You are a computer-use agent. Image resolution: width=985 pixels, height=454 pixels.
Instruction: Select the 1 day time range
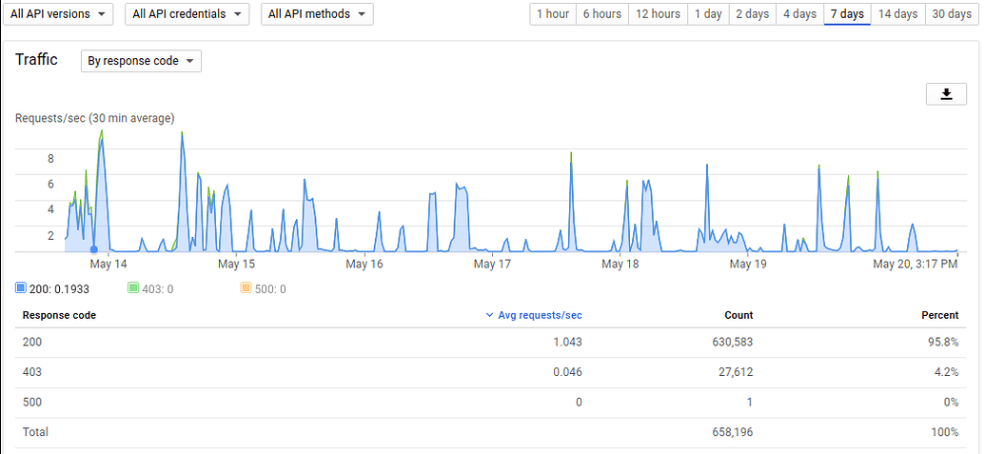(707, 14)
